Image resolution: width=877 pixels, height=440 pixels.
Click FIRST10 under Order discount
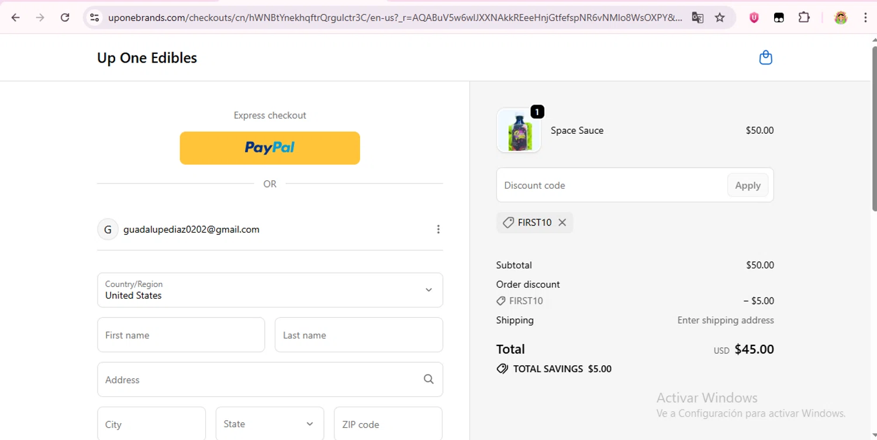[526, 301]
